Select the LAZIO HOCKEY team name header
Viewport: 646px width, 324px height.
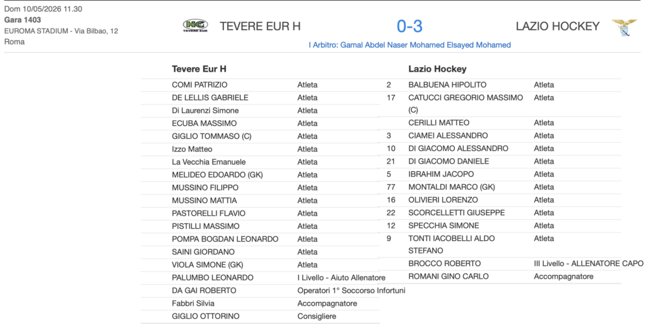pyautogui.click(x=558, y=26)
